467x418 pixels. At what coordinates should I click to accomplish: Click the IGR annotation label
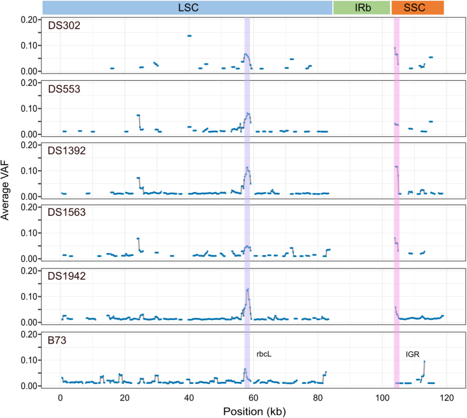[412, 354]
